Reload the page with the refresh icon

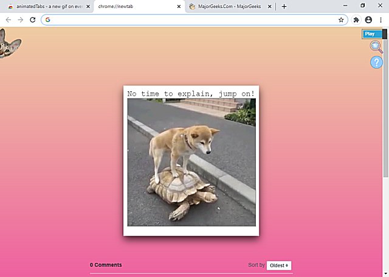pos(33,19)
